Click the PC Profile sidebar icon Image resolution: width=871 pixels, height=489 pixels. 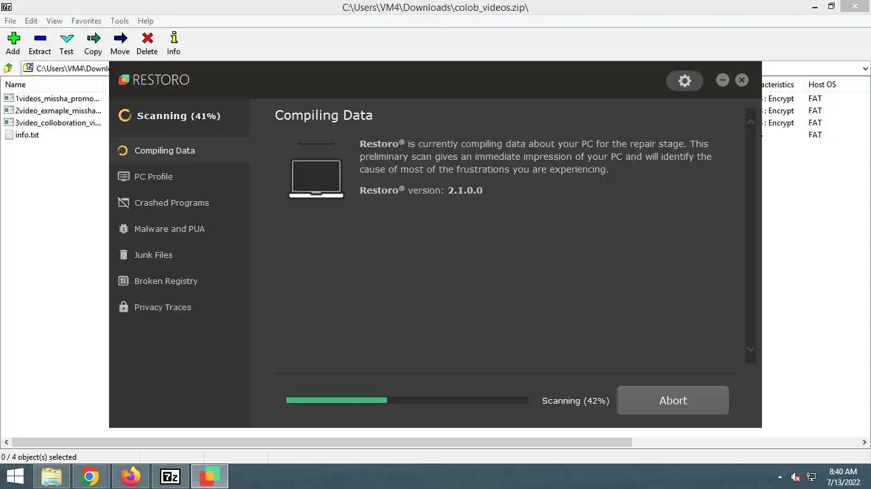[123, 176]
